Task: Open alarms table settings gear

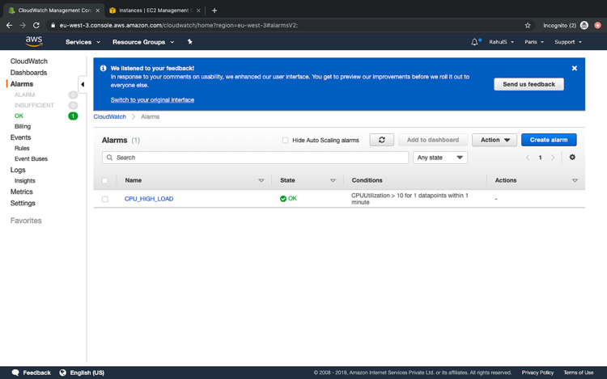Action: [x=572, y=158]
